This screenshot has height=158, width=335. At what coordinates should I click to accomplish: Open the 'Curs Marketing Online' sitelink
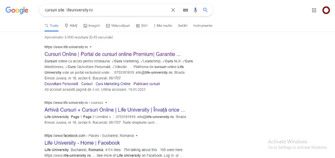(x=113, y=84)
